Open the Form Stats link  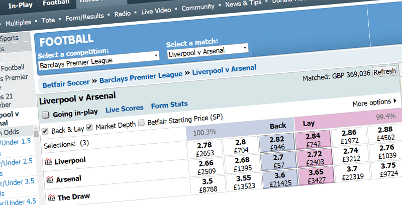click(x=169, y=105)
